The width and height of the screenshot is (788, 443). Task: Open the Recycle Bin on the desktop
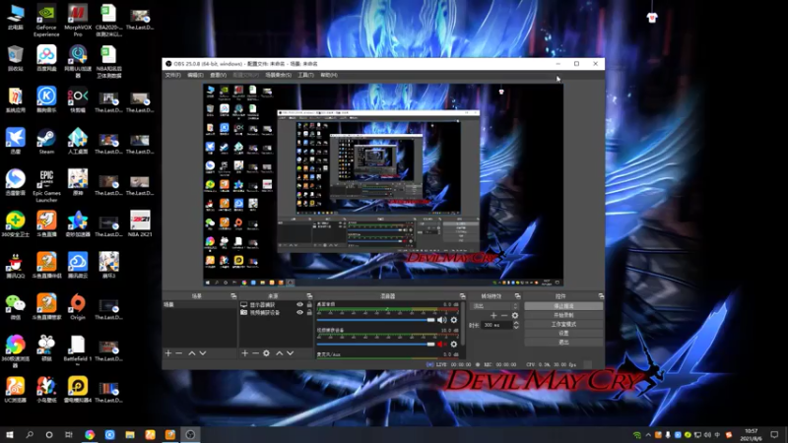point(16,58)
